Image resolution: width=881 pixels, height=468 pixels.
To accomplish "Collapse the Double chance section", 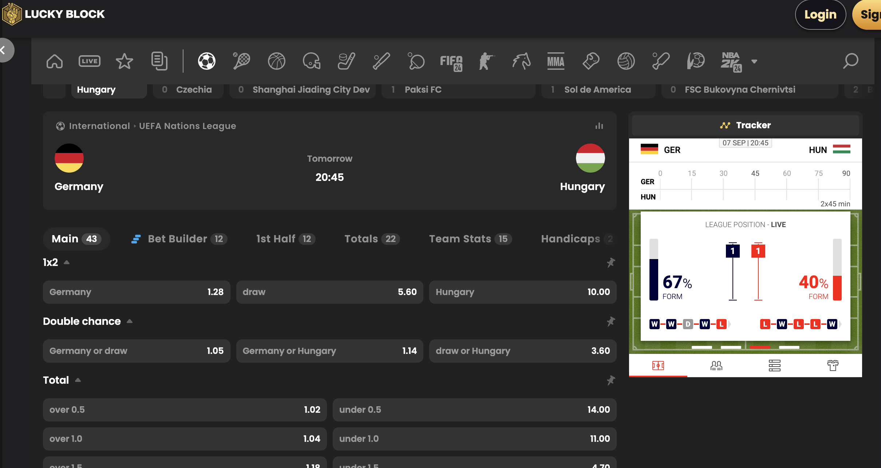I will [x=130, y=321].
